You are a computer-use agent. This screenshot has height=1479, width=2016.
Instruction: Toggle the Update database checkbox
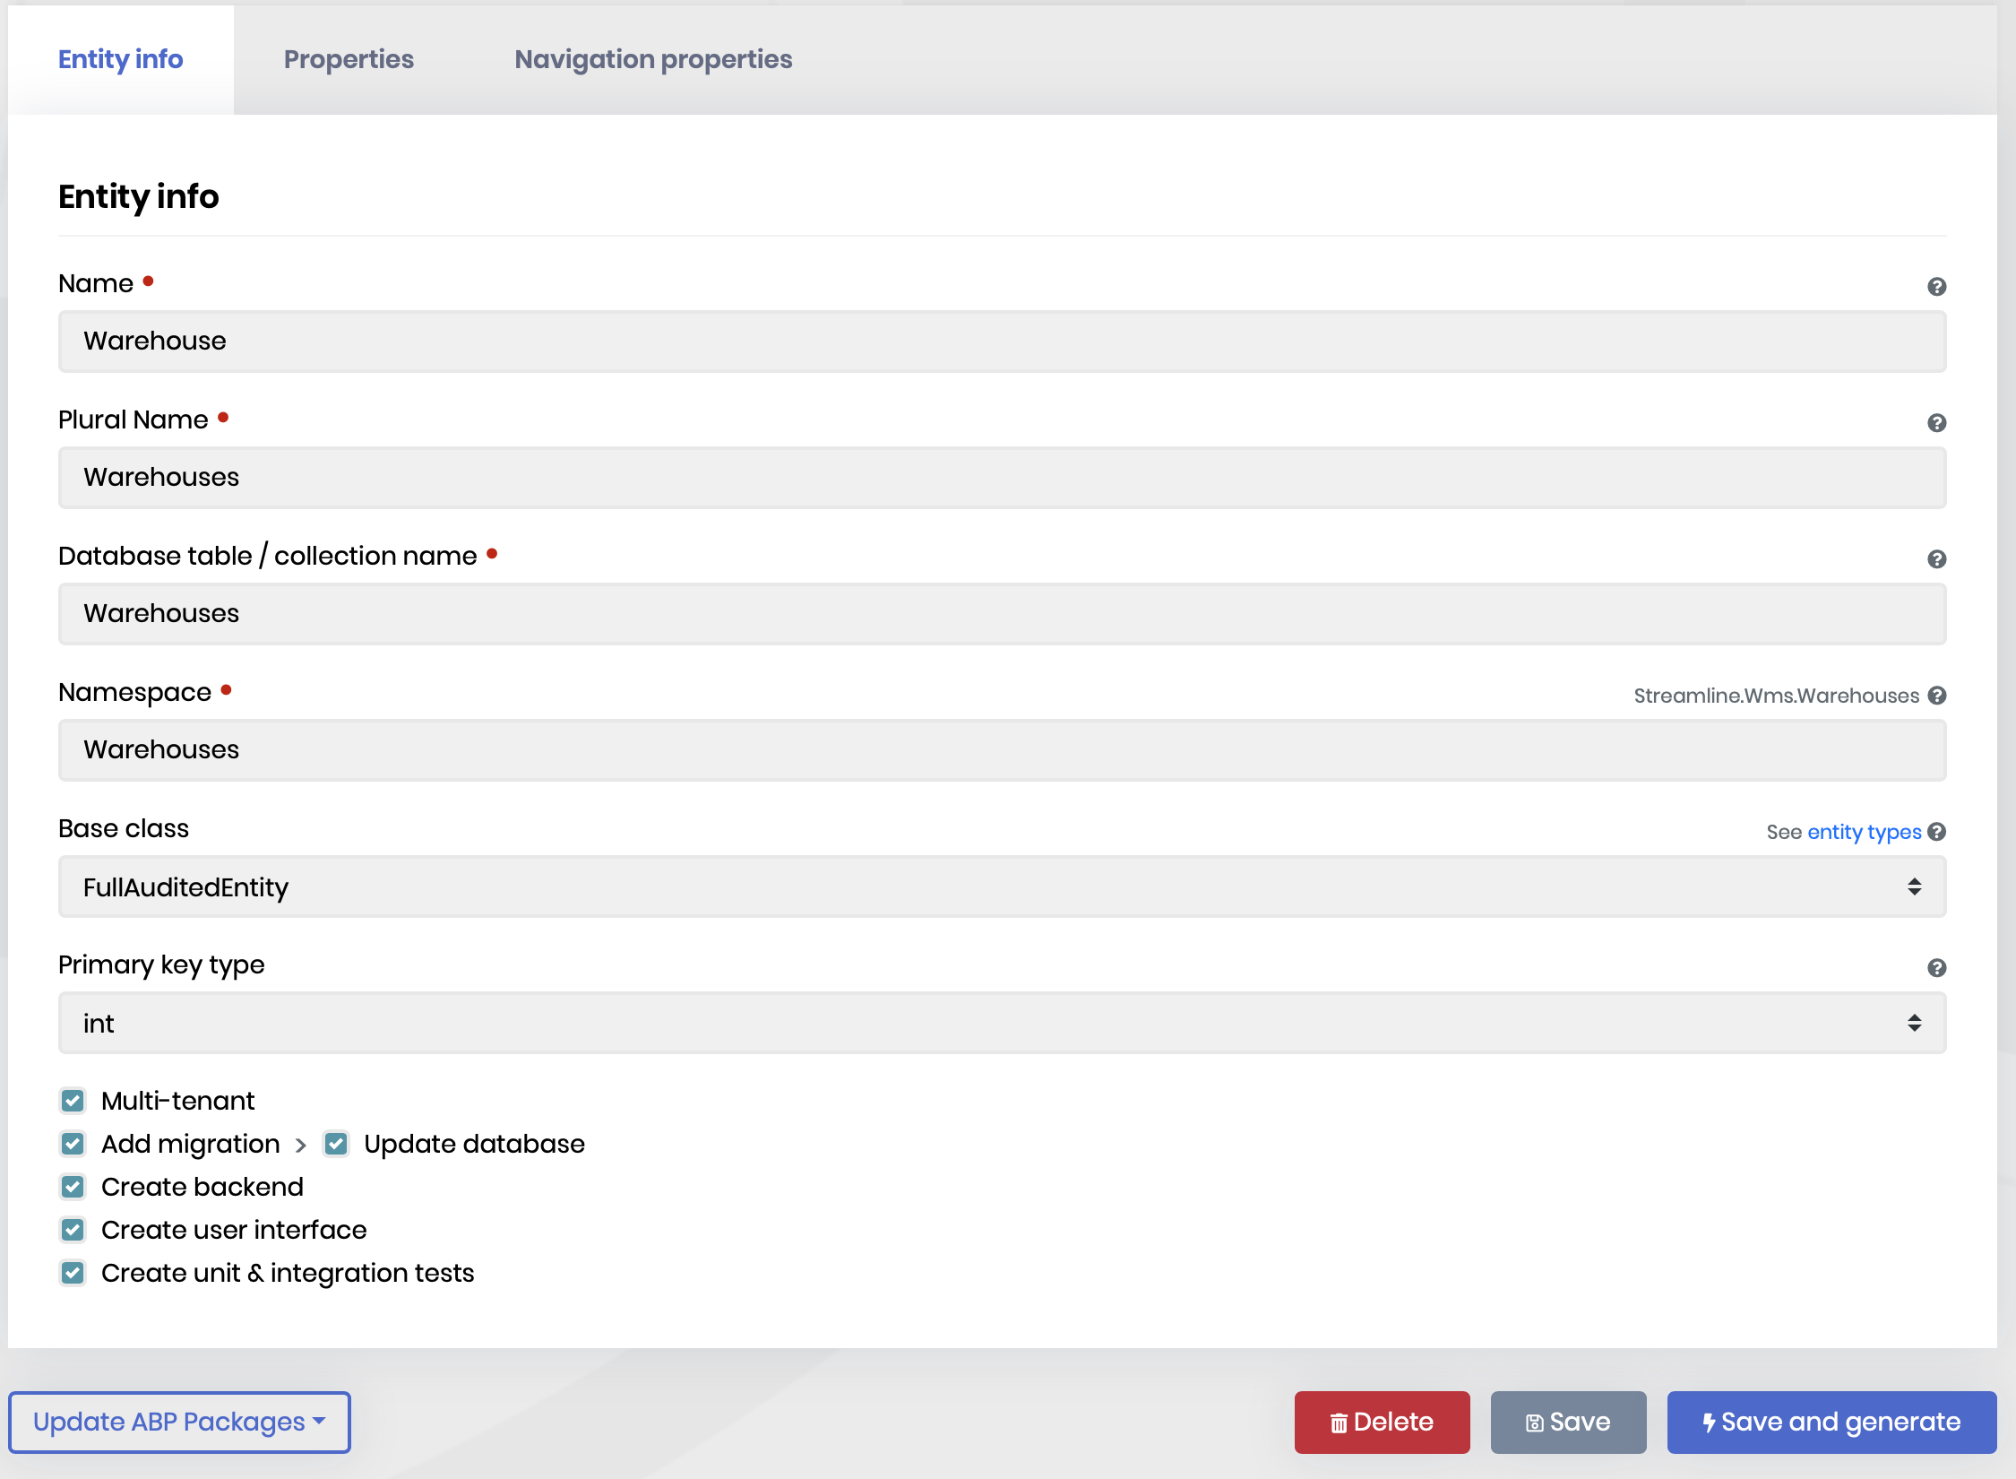click(337, 1144)
